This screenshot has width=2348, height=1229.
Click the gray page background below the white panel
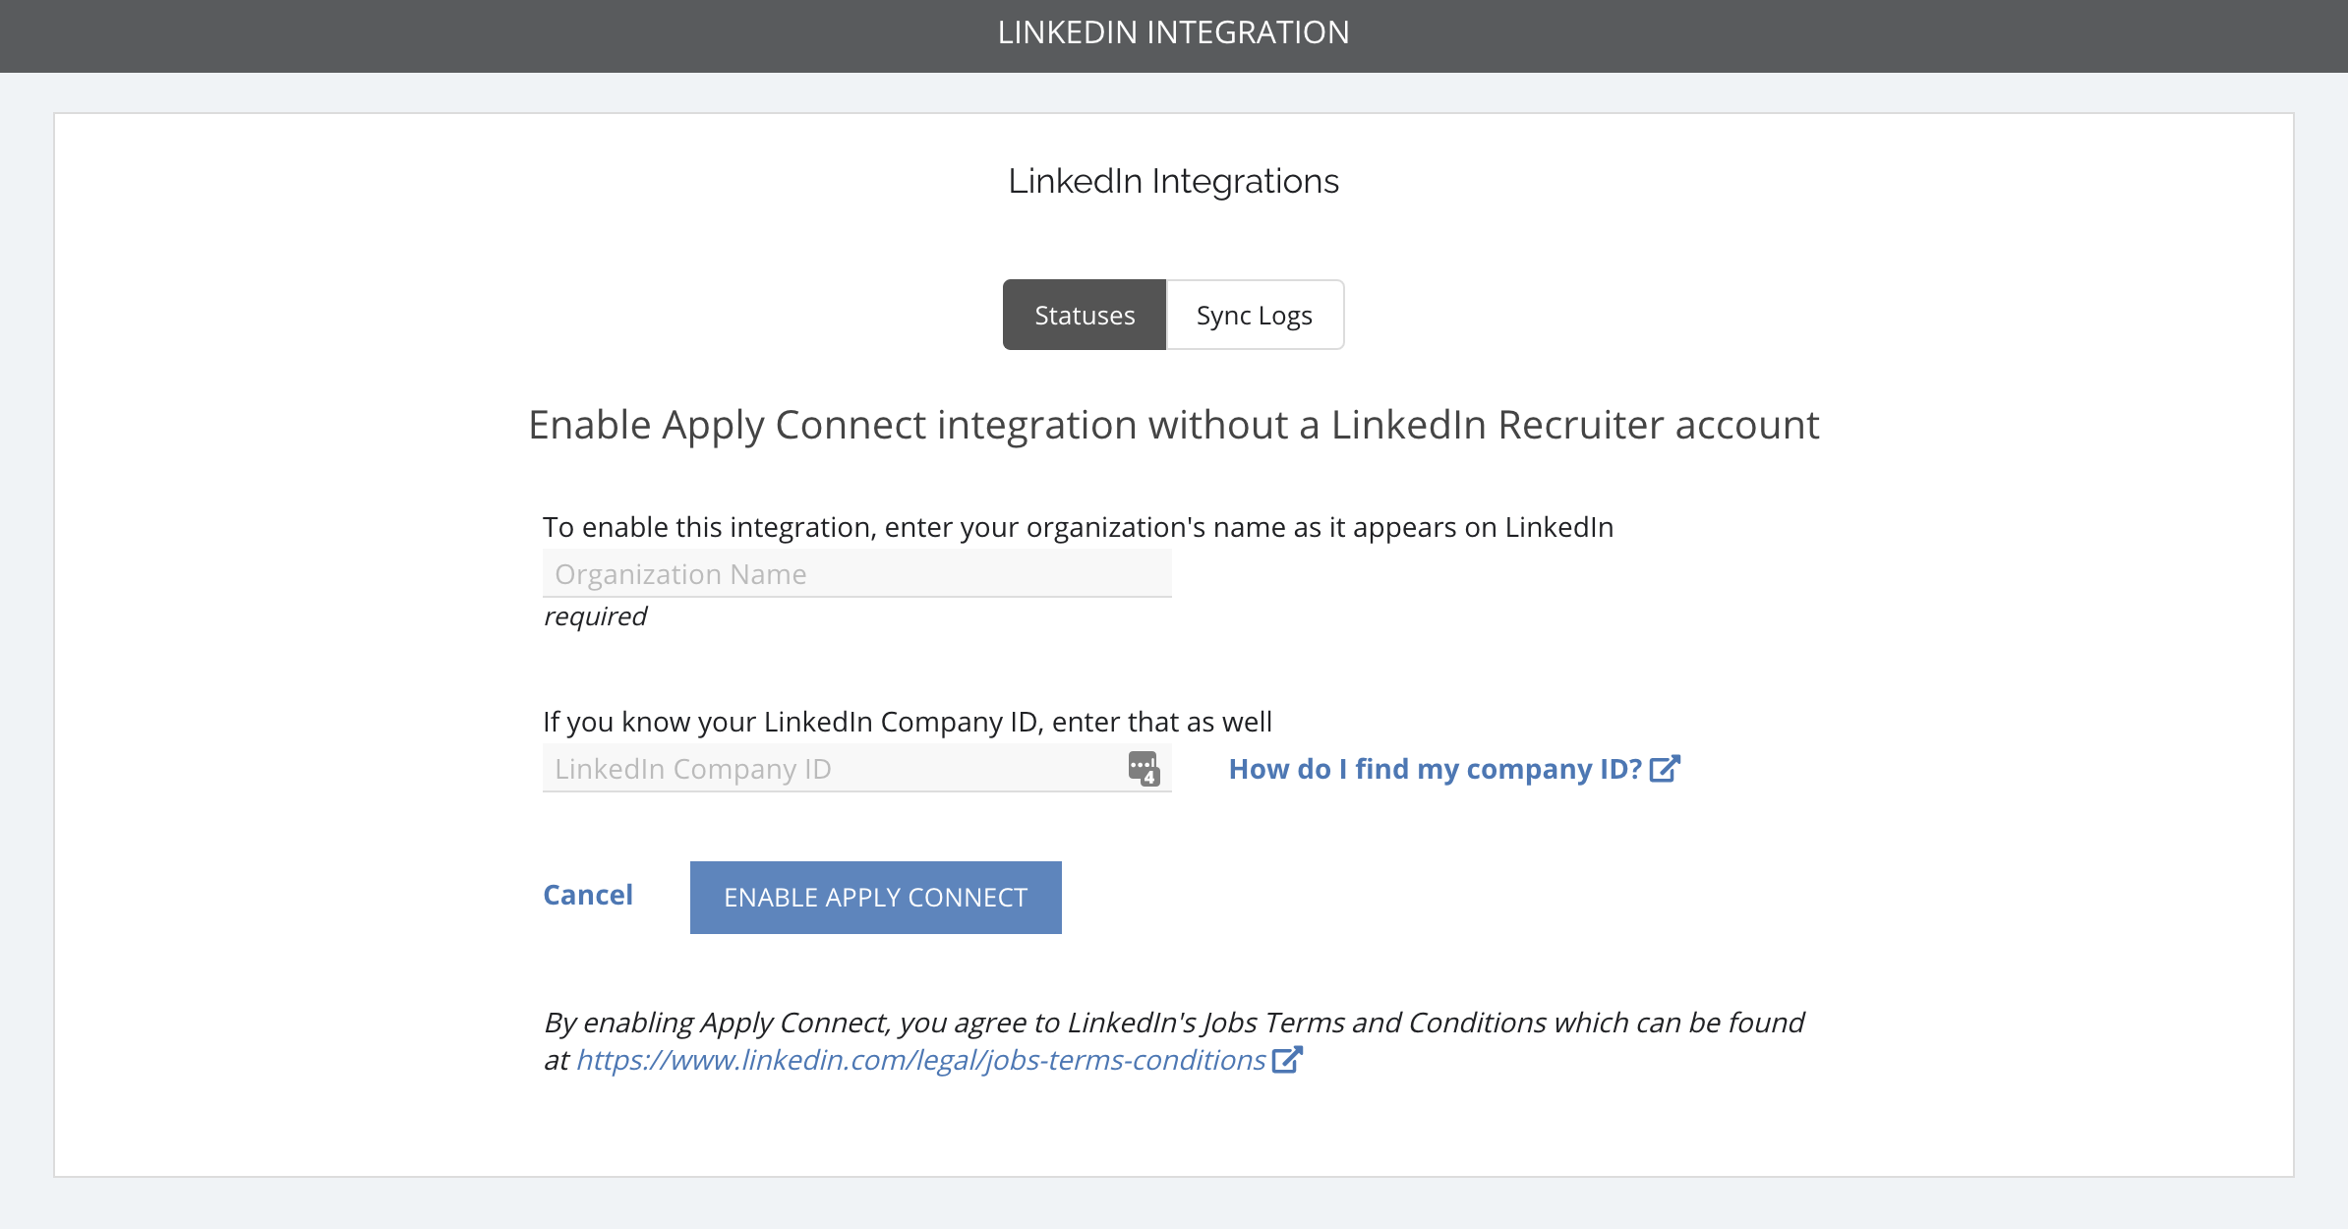pos(1174,1204)
